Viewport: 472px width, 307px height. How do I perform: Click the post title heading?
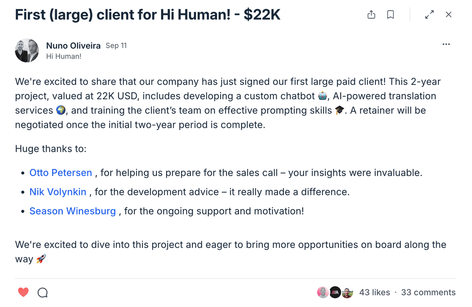coord(148,15)
